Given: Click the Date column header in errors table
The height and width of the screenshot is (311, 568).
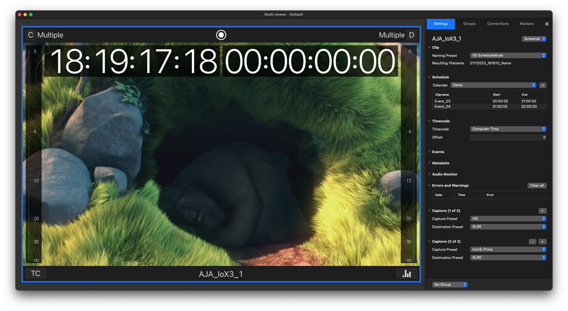Looking at the screenshot, I should [x=443, y=195].
